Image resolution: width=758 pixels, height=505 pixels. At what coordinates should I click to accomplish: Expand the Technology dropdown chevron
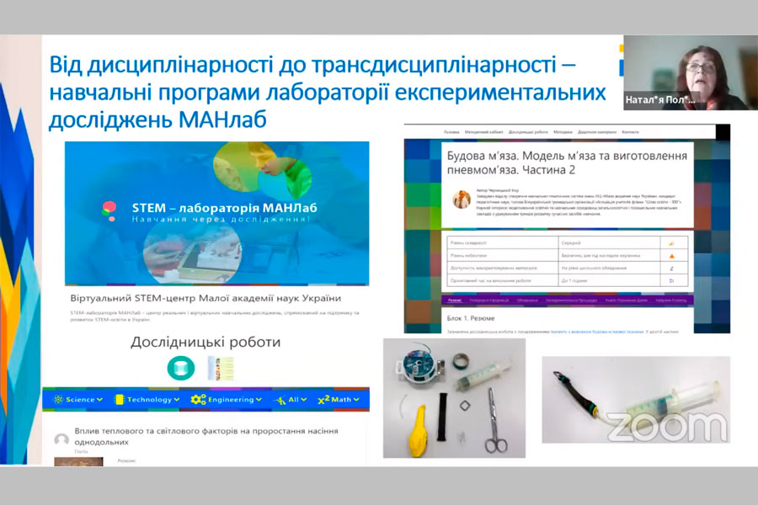click(177, 400)
